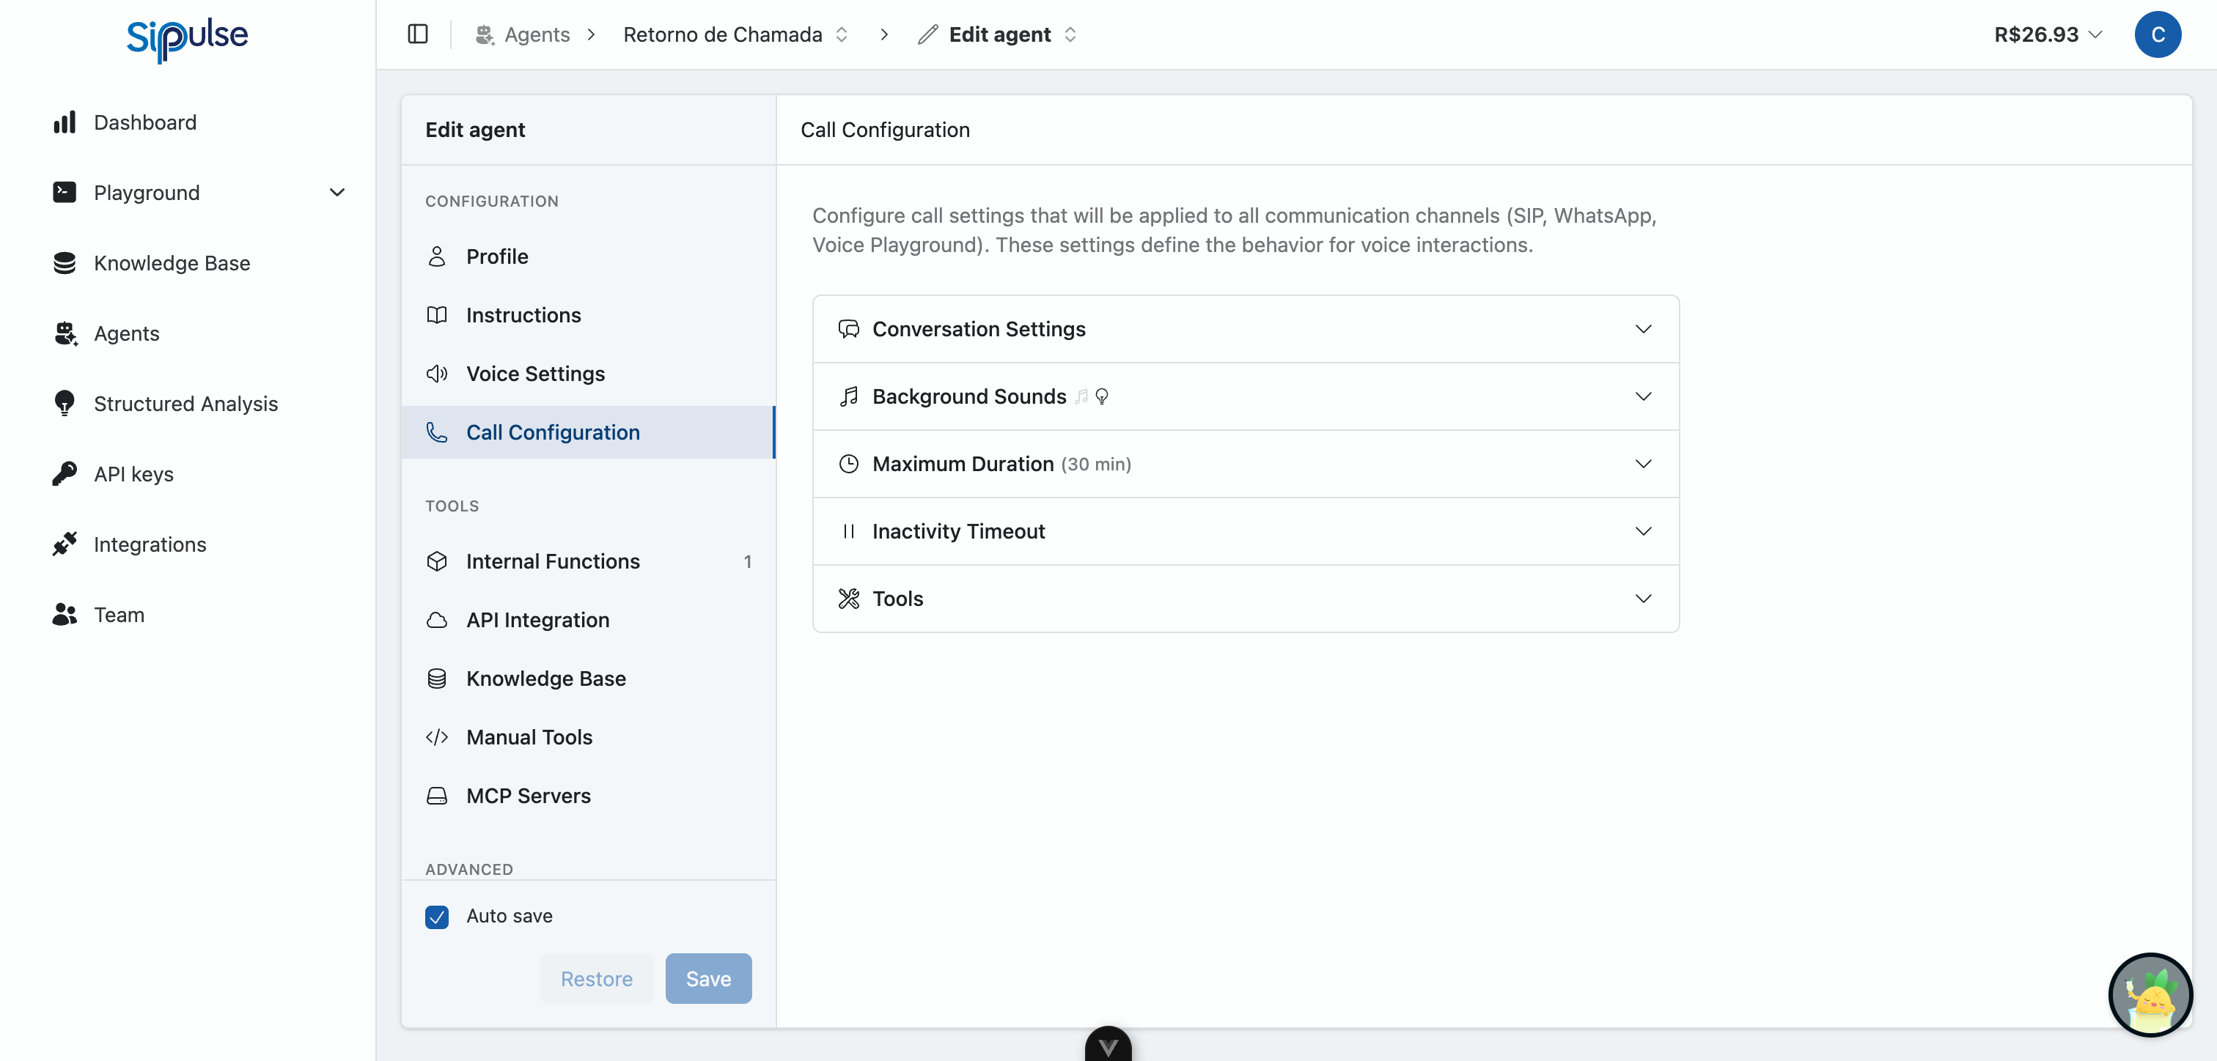Switch to the Voice Settings tab
2217x1061 pixels.
(x=534, y=374)
